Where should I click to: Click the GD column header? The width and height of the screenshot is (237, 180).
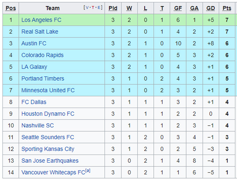(211, 8)
